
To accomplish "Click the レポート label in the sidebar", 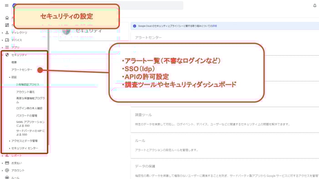I will 16,156.
